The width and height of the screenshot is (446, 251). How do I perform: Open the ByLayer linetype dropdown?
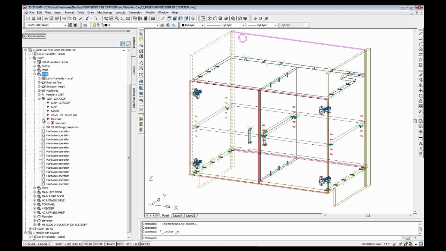(x=244, y=25)
